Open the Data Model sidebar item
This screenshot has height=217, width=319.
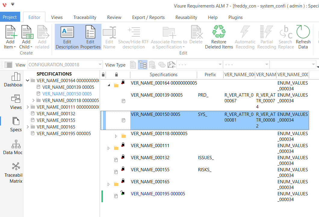pos(13,147)
